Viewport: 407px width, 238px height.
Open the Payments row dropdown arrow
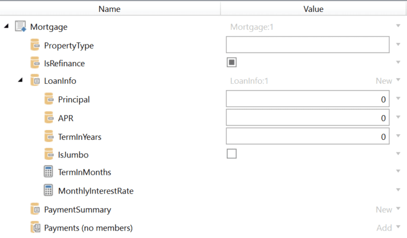pyautogui.click(x=398, y=227)
